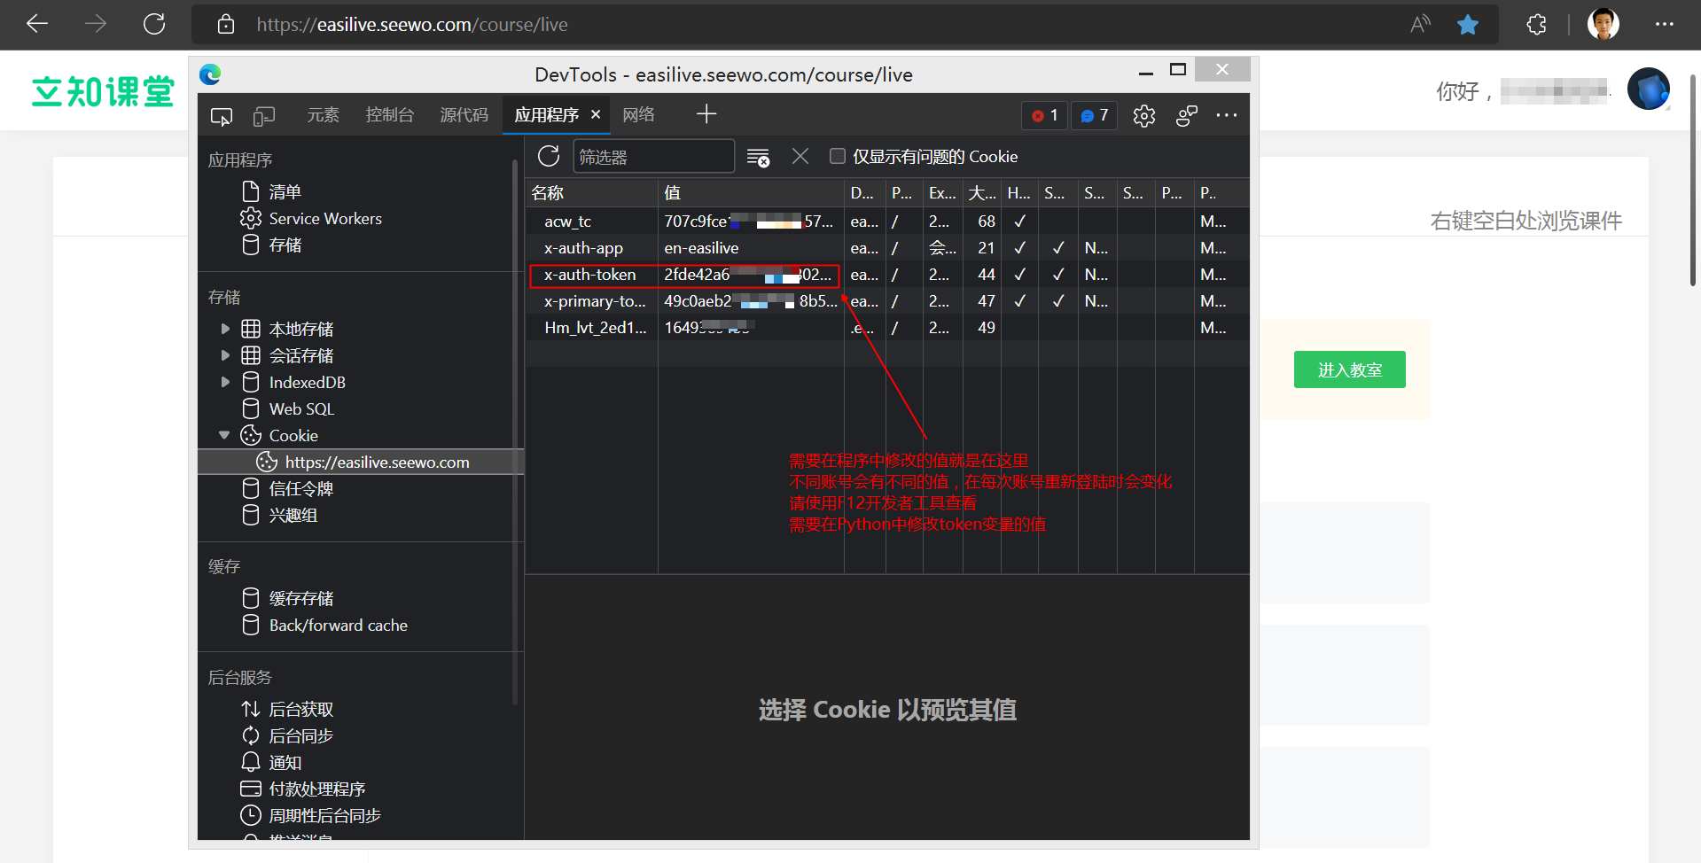Screen dimensions: 1701x863
Task: Click the HttpOnly checkmark on acw_tc row
Action: [x=1018, y=221]
